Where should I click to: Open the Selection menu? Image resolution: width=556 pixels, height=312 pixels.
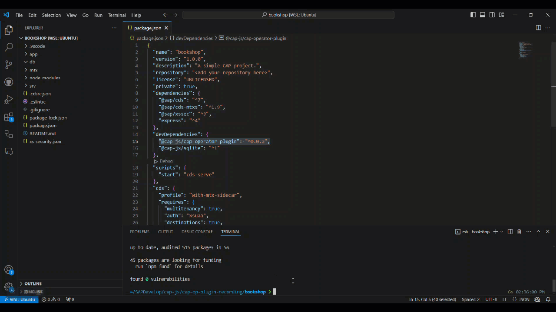51,15
